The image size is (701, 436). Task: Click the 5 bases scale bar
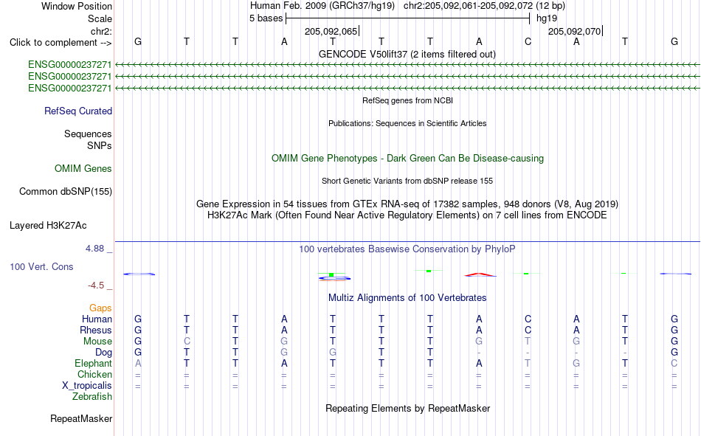click(x=408, y=18)
